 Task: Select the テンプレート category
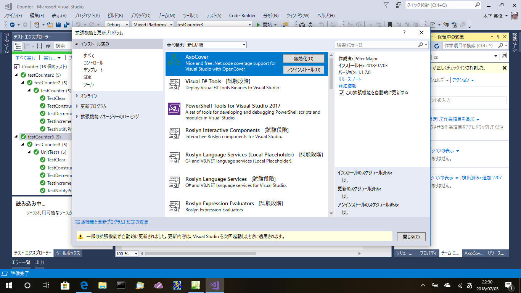pos(93,70)
